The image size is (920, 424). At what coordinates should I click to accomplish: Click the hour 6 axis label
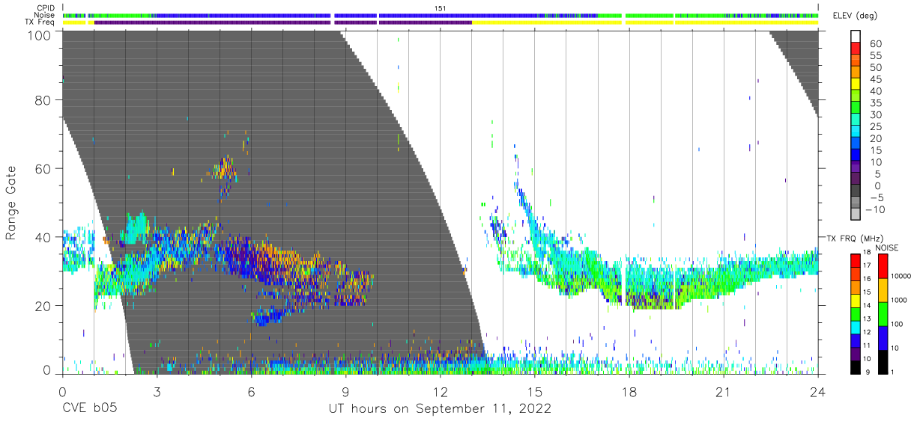pyautogui.click(x=251, y=390)
